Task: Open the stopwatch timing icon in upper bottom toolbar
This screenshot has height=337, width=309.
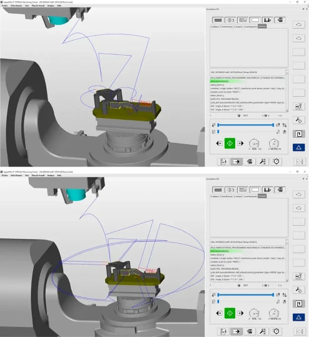Action: (276, 162)
